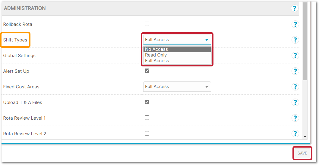Uncheck the Alert Set Up checkbox
This screenshot has width=319, height=165.
(x=147, y=71)
